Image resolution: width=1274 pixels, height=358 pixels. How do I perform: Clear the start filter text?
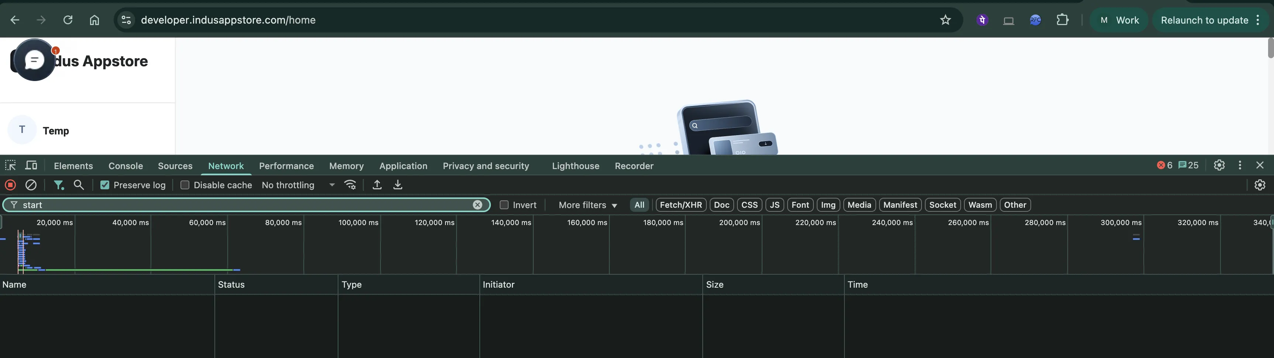tap(477, 205)
